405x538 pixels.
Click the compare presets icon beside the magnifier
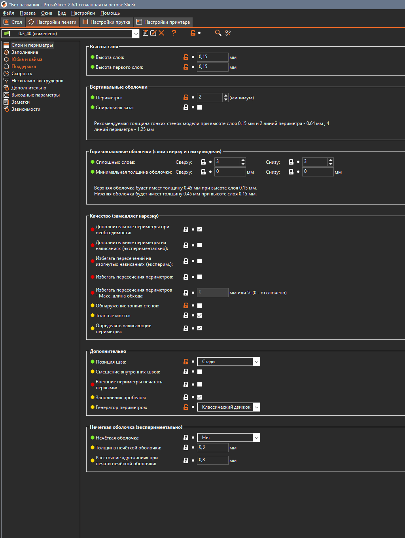click(228, 33)
